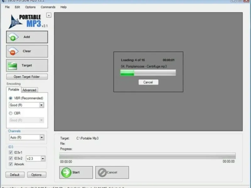
Task: Open the File menu
Action: (7, 7)
